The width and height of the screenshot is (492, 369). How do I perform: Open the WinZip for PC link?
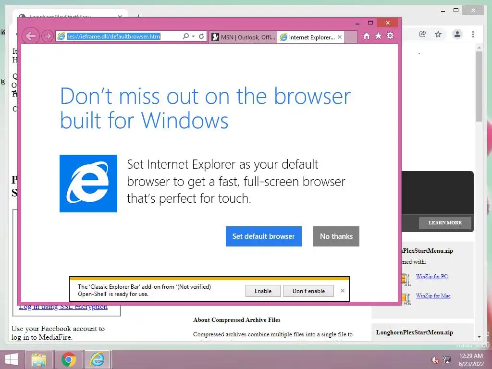pos(432,276)
